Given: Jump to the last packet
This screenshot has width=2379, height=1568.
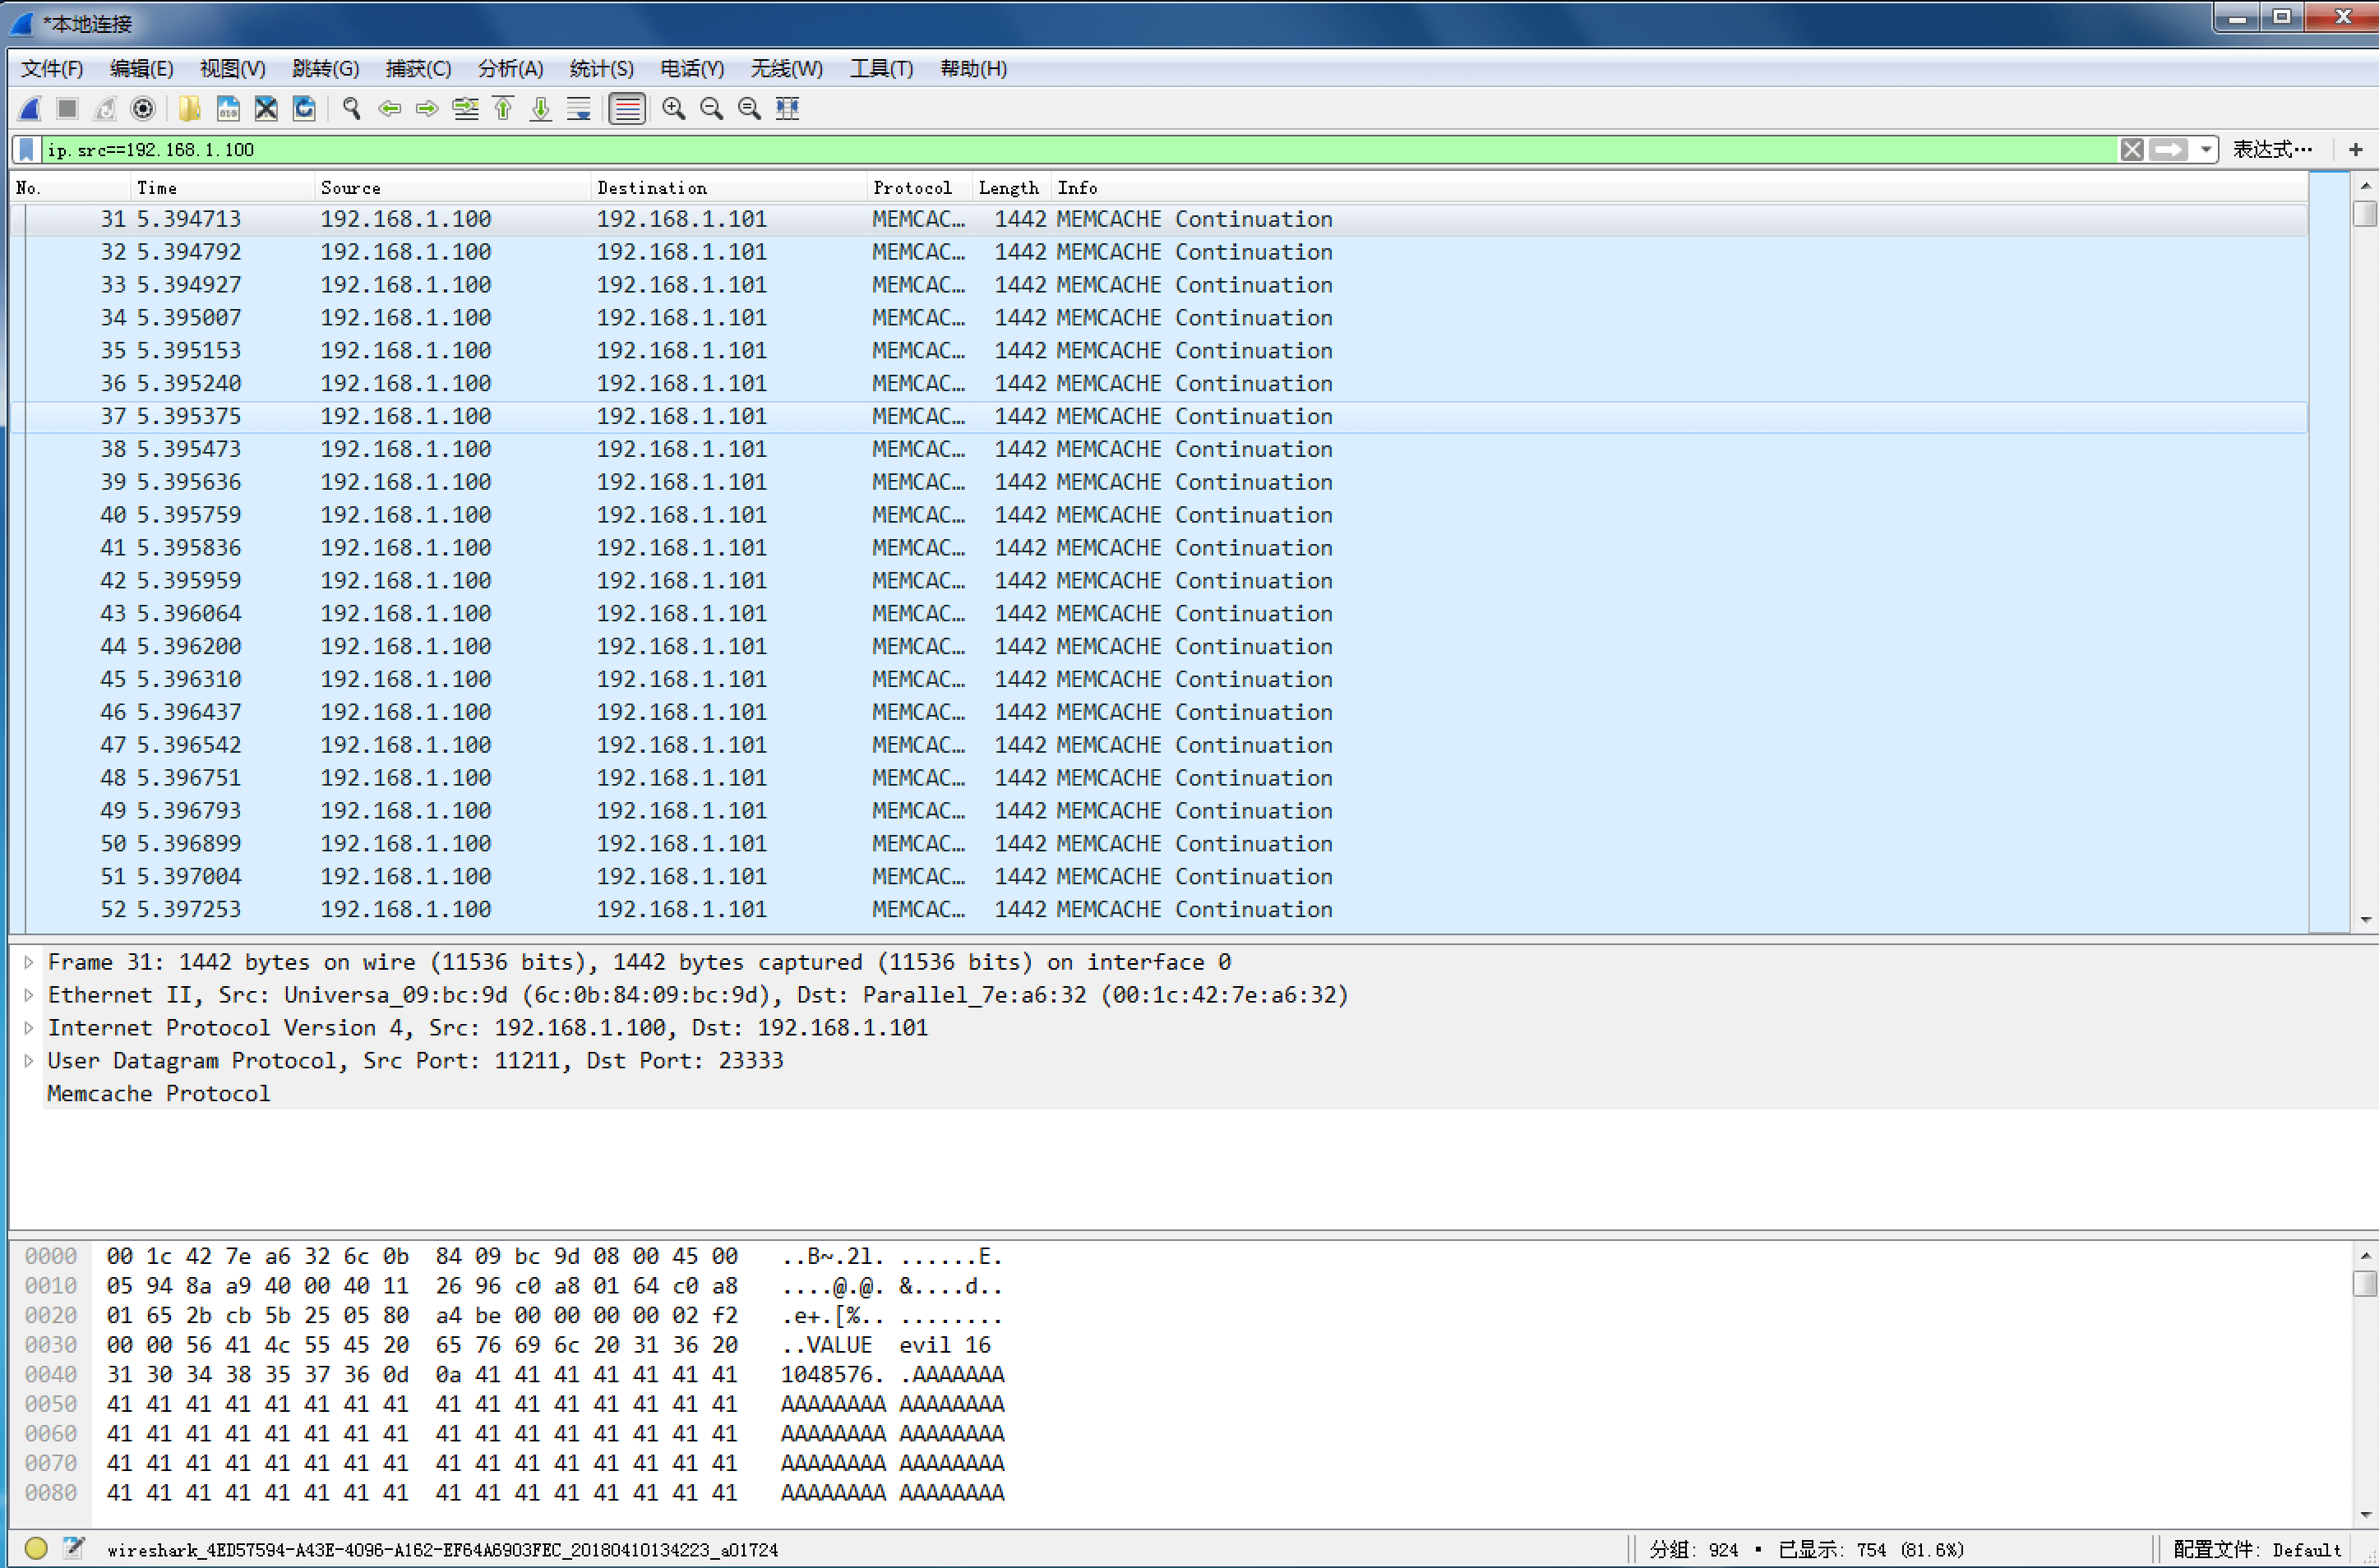Looking at the screenshot, I should tap(541, 109).
